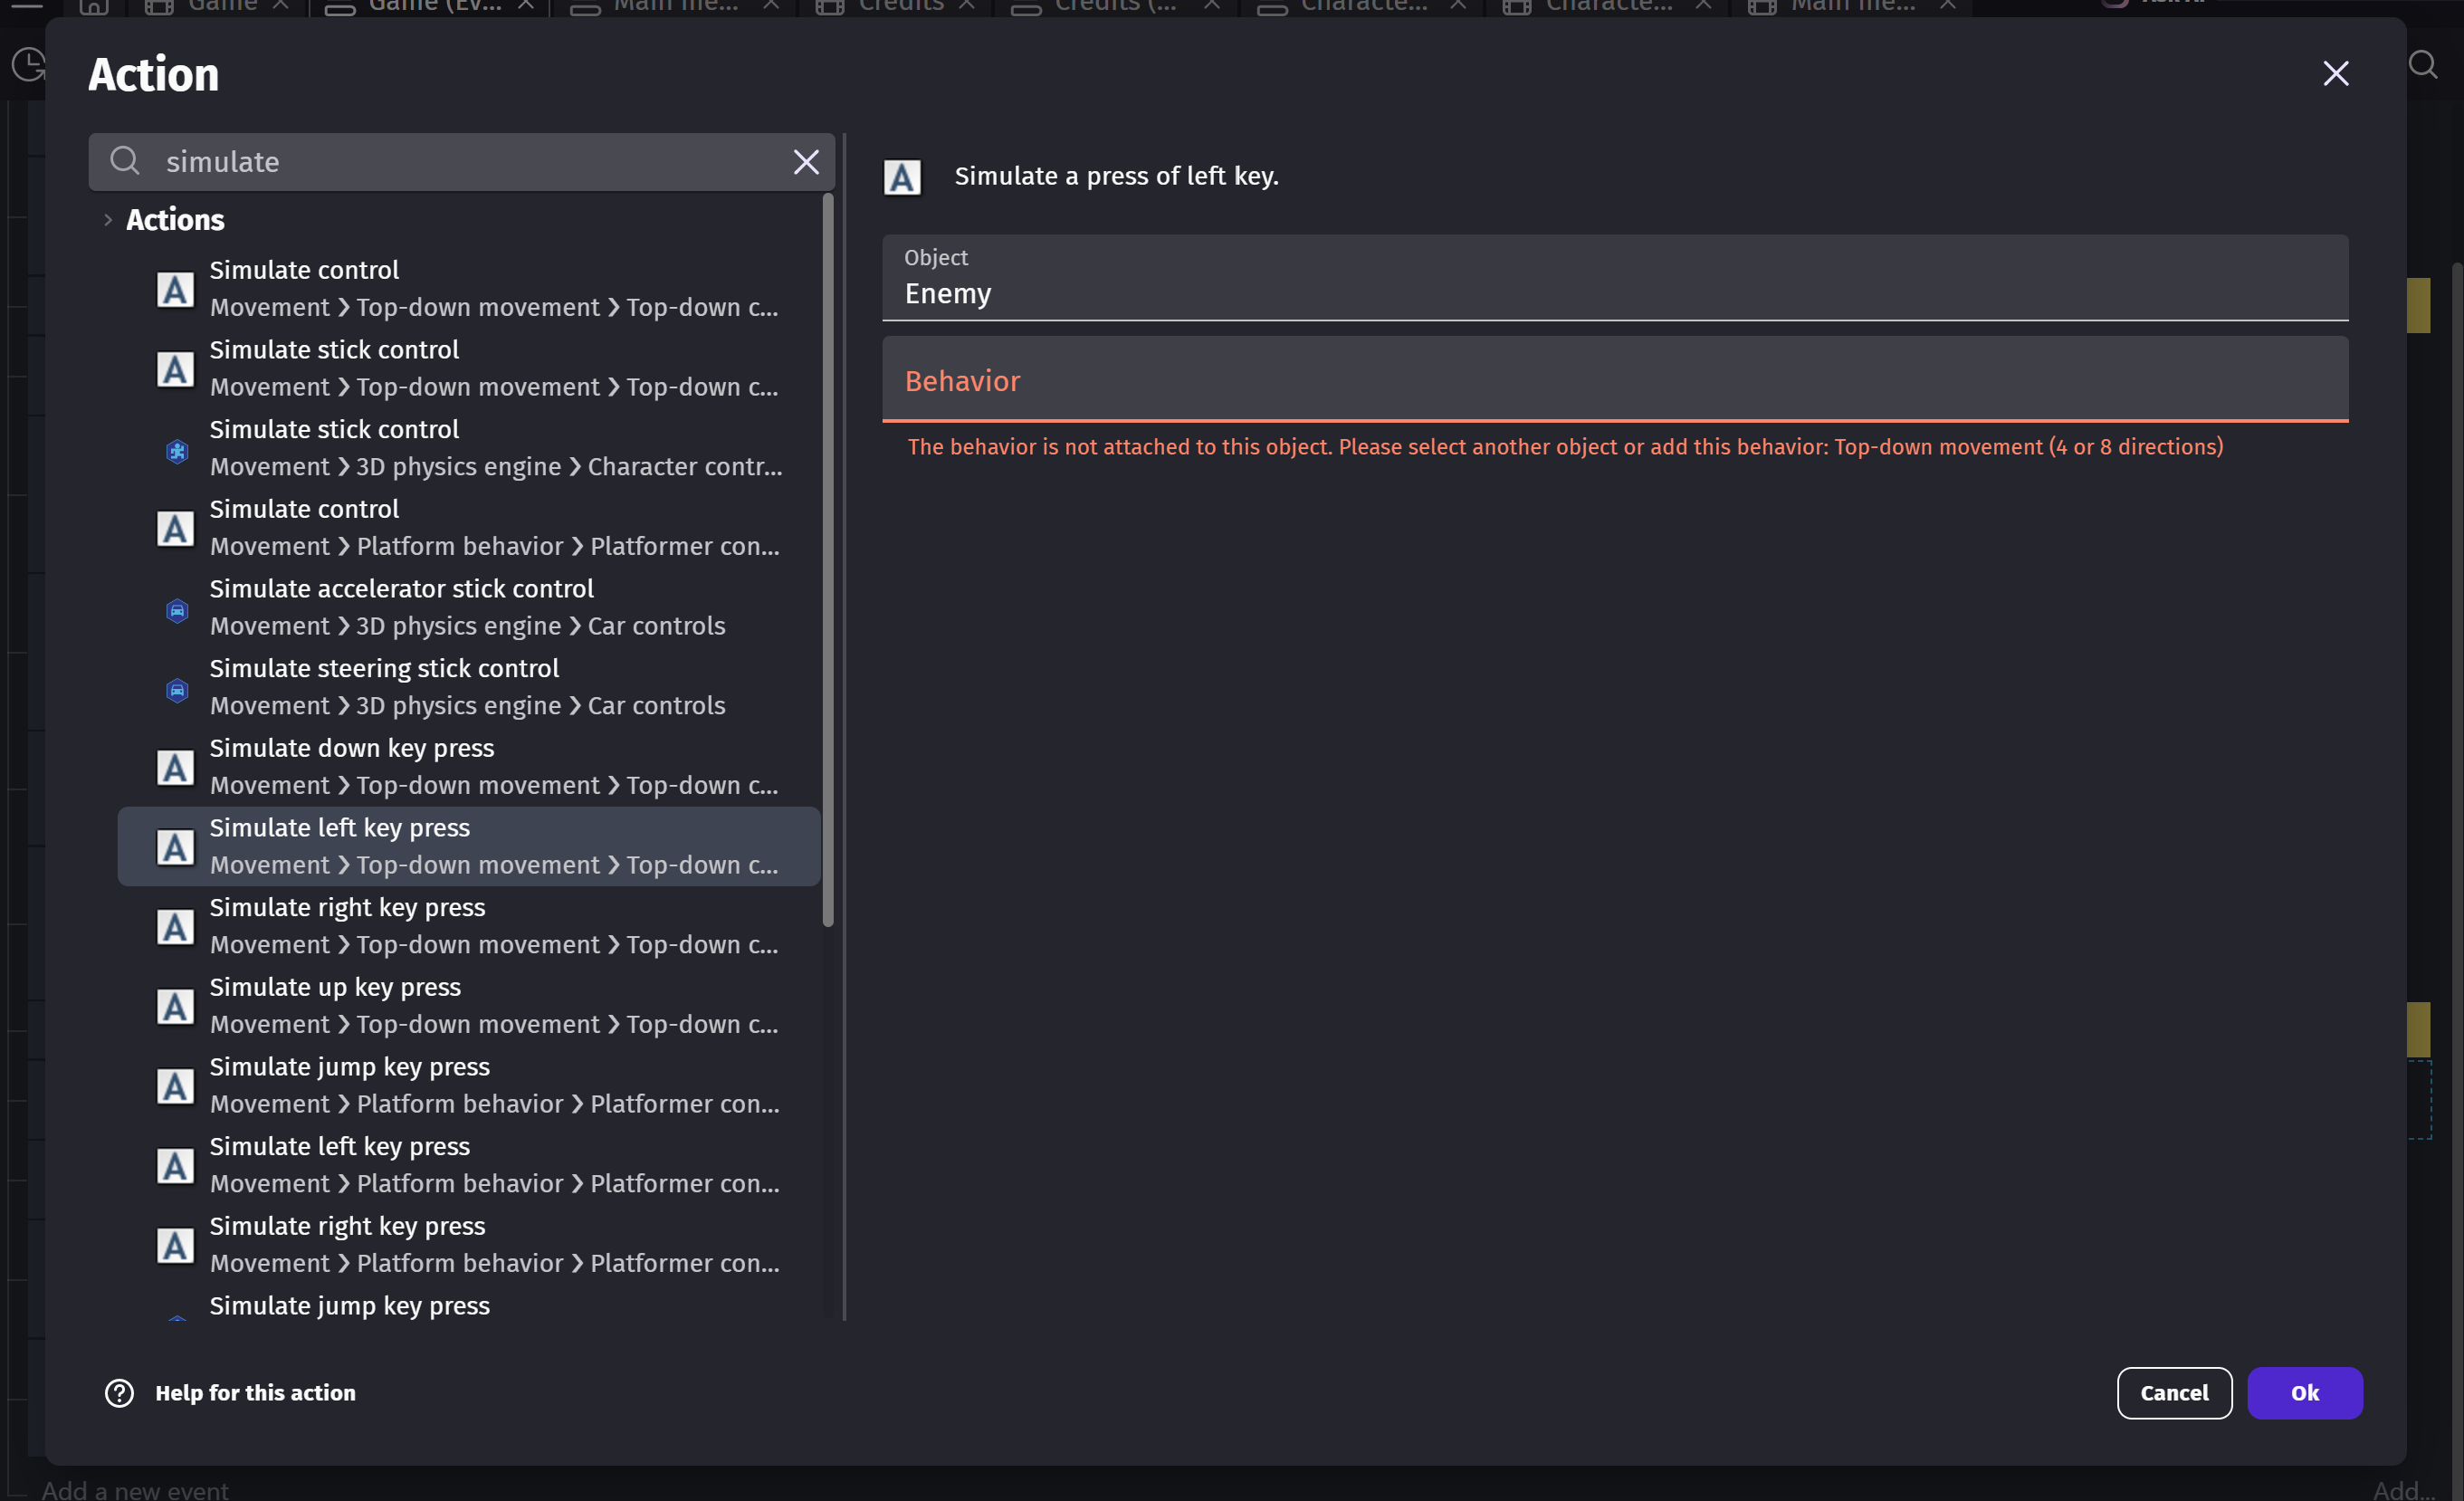The width and height of the screenshot is (2464, 1501).
Task: Select Simulate steering stick control
Action: [x=469, y=687]
